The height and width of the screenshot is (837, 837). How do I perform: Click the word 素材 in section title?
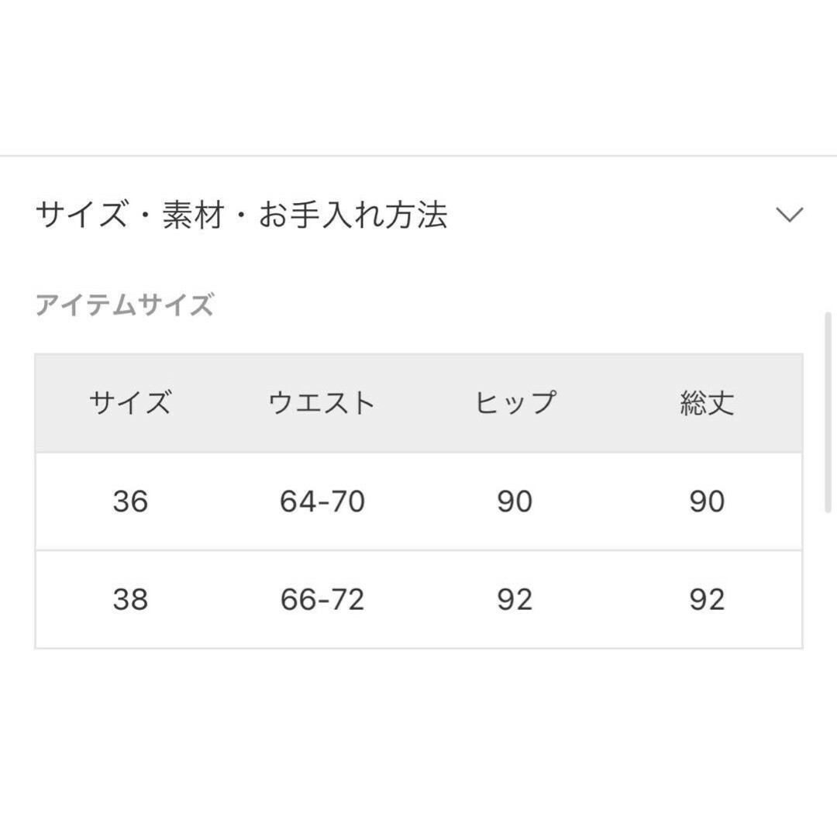tap(193, 215)
